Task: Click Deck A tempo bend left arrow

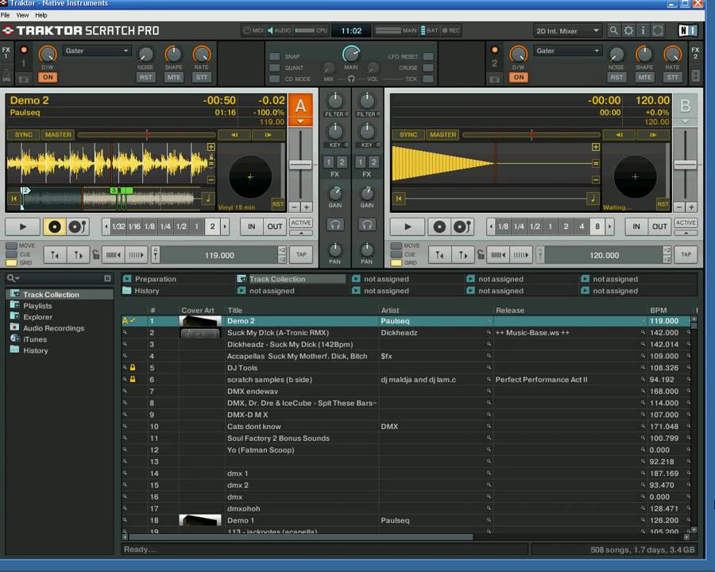Action: [x=234, y=134]
